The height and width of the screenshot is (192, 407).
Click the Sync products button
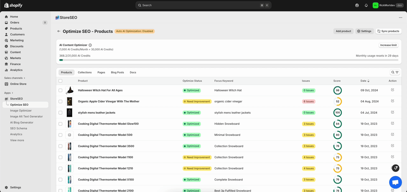pyautogui.click(x=388, y=31)
